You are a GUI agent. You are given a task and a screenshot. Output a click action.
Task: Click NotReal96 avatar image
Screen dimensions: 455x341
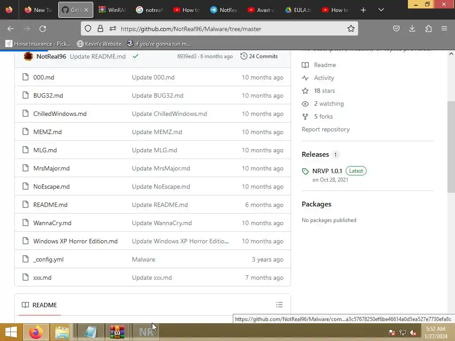pyautogui.click(x=28, y=56)
